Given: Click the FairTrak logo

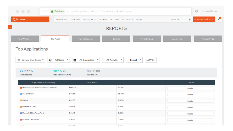Looking at the screenshot, I should point(19,19).
